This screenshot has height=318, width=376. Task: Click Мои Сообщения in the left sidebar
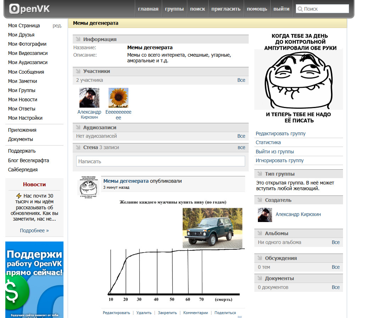[x=26, y=72]
